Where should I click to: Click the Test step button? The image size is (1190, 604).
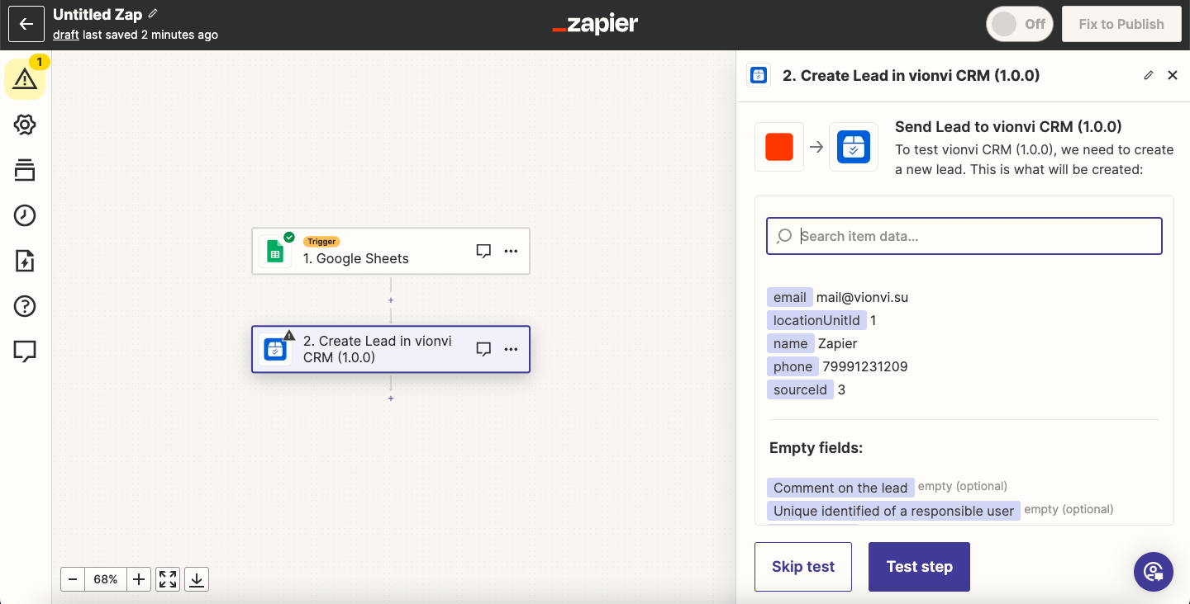click(x=919, y=567)
